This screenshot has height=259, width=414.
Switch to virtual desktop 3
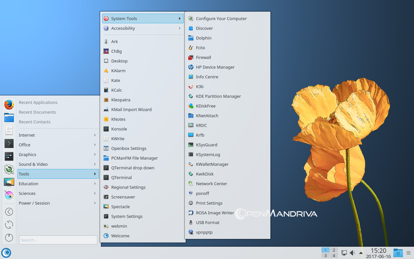(325, 256)
